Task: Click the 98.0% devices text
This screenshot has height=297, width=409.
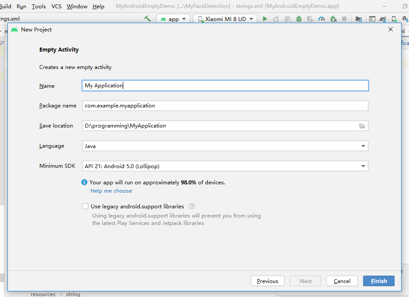Action: tap(188, 182)
